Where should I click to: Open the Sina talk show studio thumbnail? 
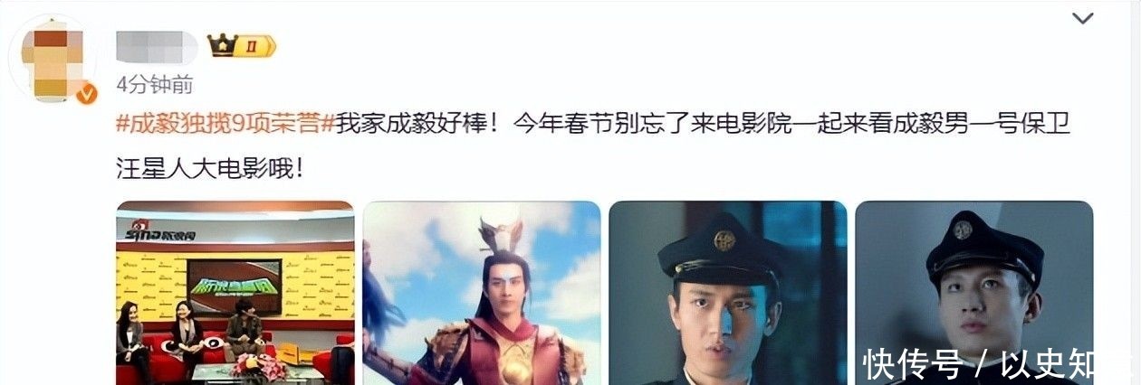235,293
